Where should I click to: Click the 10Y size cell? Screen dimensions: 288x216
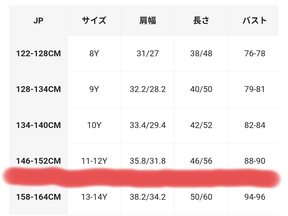pyautogui.click(x=94, y=125)
